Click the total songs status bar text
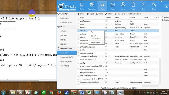Image resolution: width=169 pixels, height=95 pixels. coord(119,88)
